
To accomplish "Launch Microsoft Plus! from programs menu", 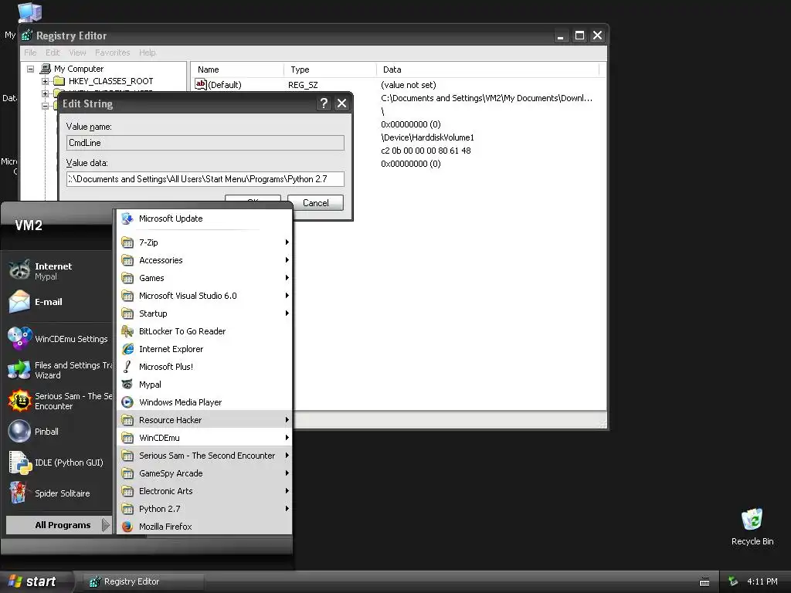I will 204,367.
